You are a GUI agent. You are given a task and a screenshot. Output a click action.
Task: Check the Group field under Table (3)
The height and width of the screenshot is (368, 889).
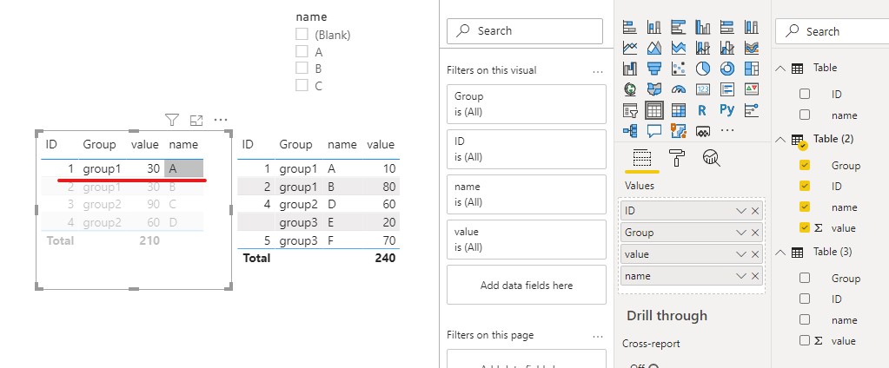coord(805,278)
